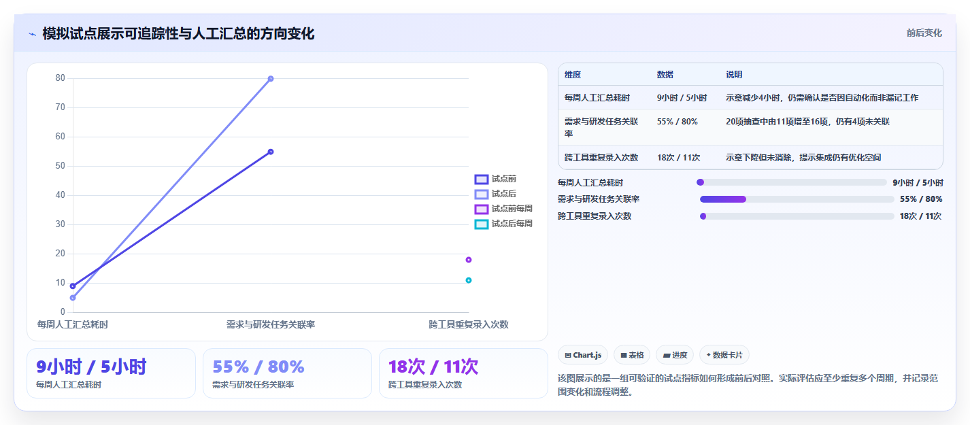
Task: Click the table cell 18次 / 11次
Action: pyautogui.click(x=678, y=157)
